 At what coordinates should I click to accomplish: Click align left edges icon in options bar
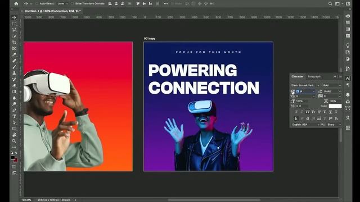pyautogui.click(x=110, y=4)
